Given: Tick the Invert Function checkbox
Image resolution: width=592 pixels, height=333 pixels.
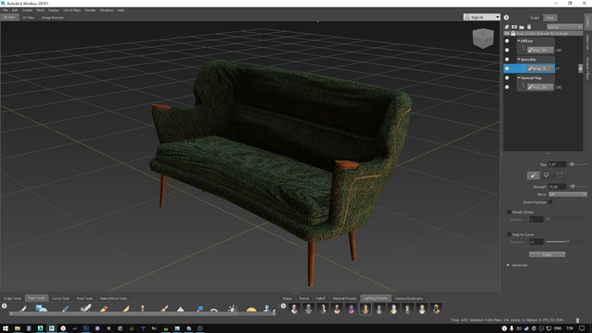Looking at the screenshot, I should tap(551, 202).
